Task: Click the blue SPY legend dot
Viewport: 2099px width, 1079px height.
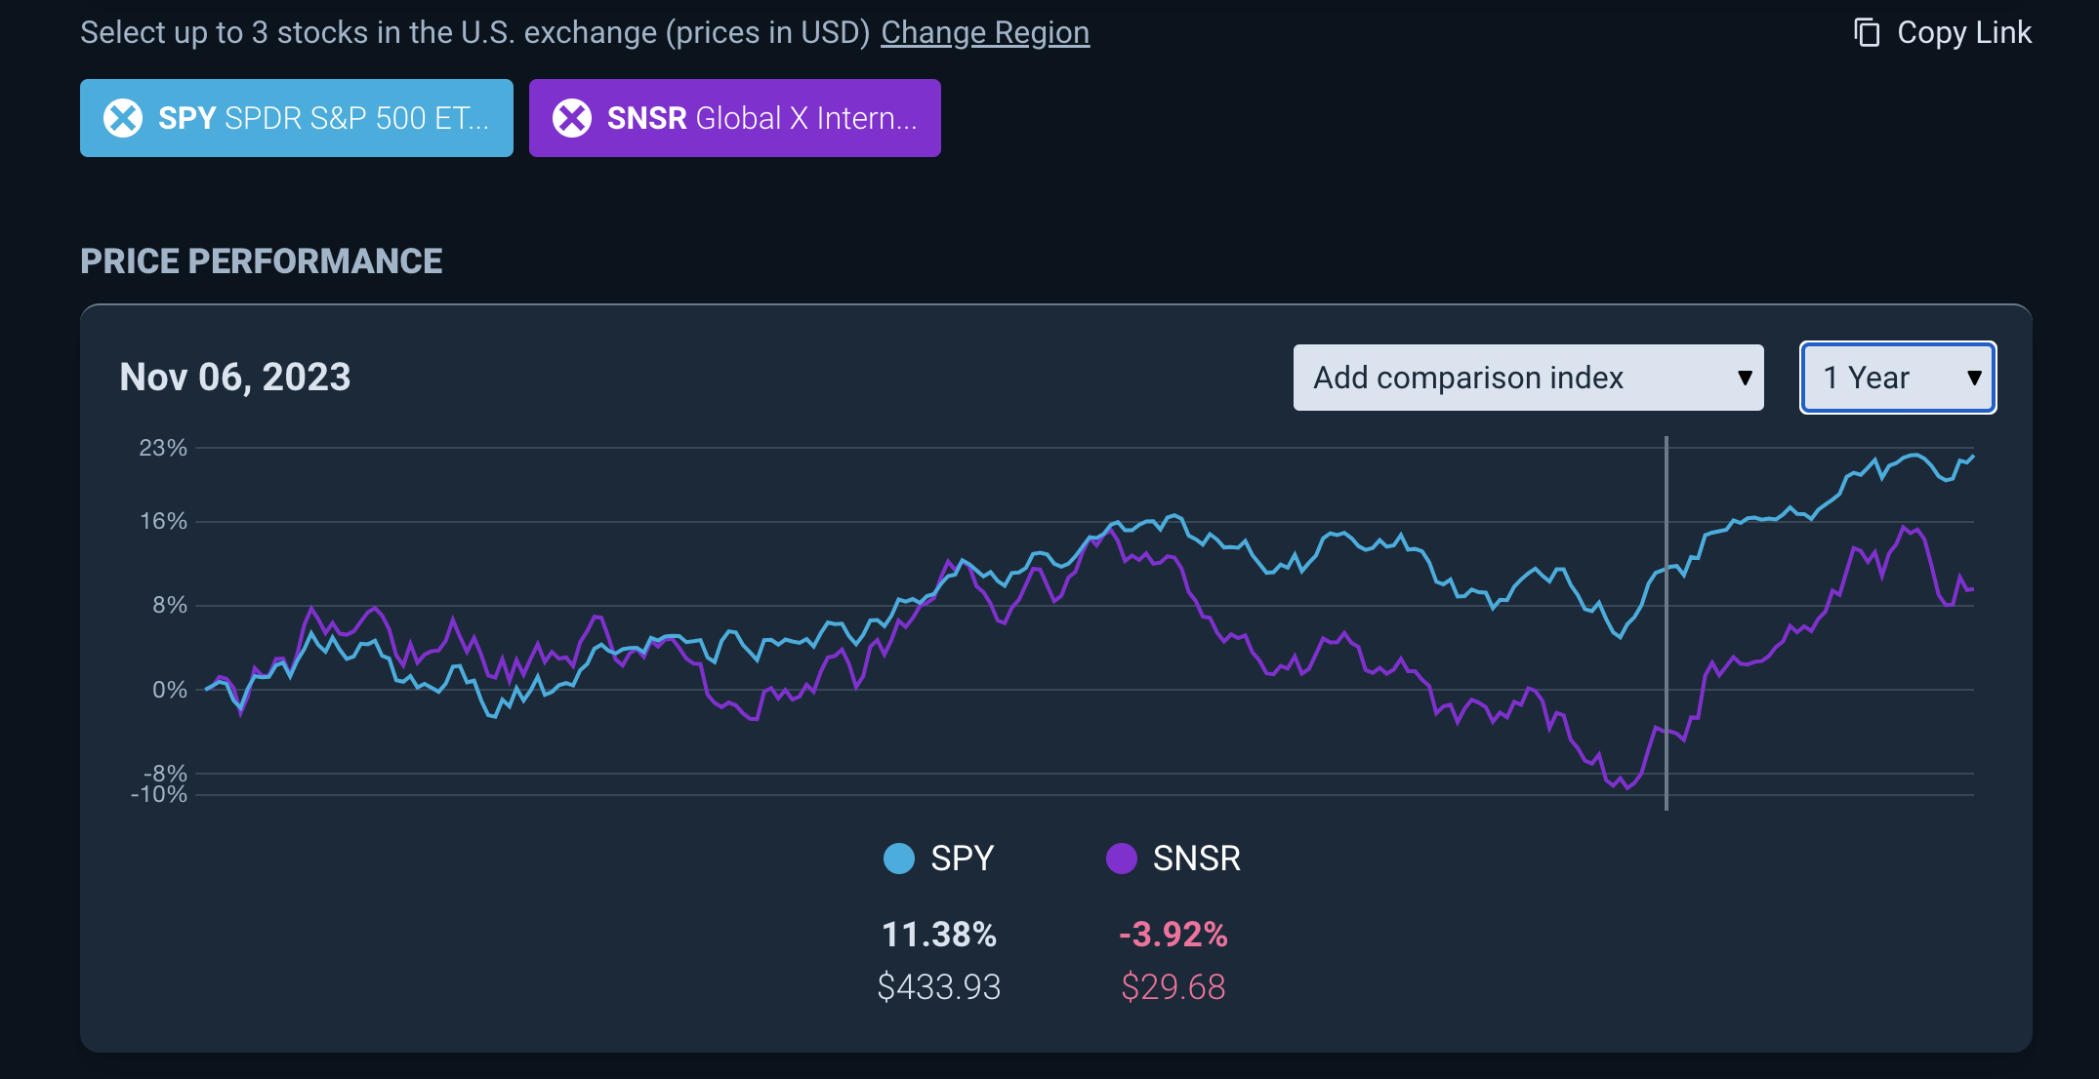Action: 899,859
